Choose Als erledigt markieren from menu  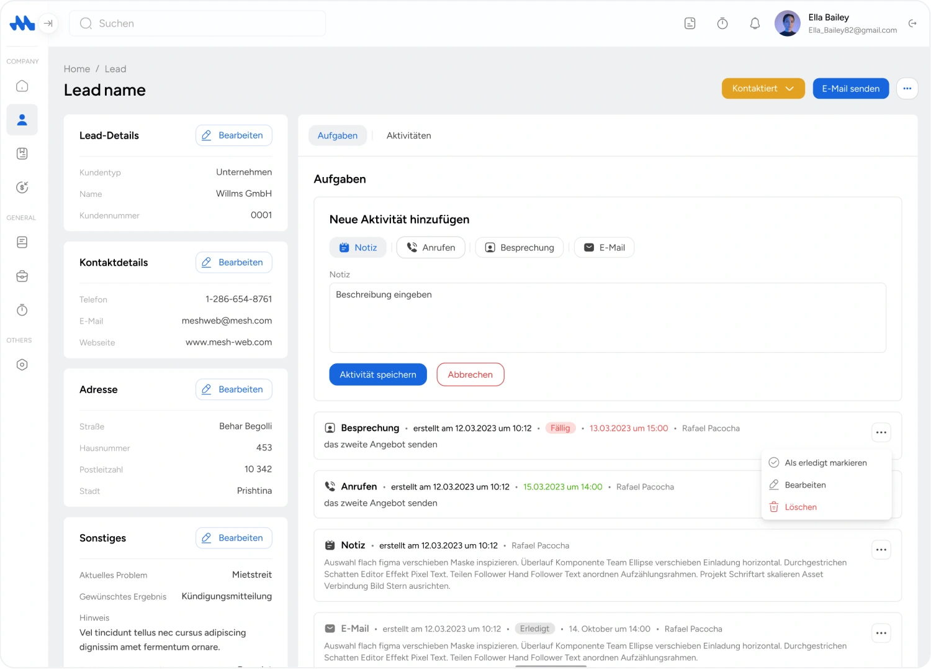click(825, 463)
